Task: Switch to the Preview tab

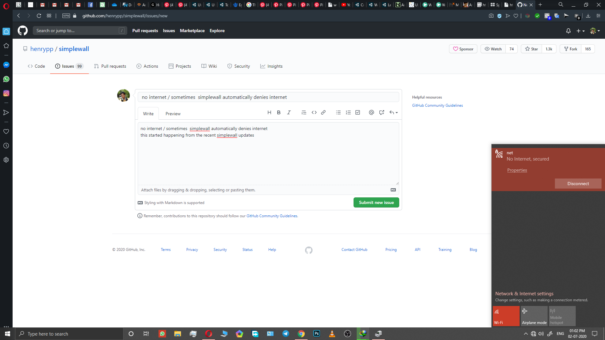Action: click(173, 113)
